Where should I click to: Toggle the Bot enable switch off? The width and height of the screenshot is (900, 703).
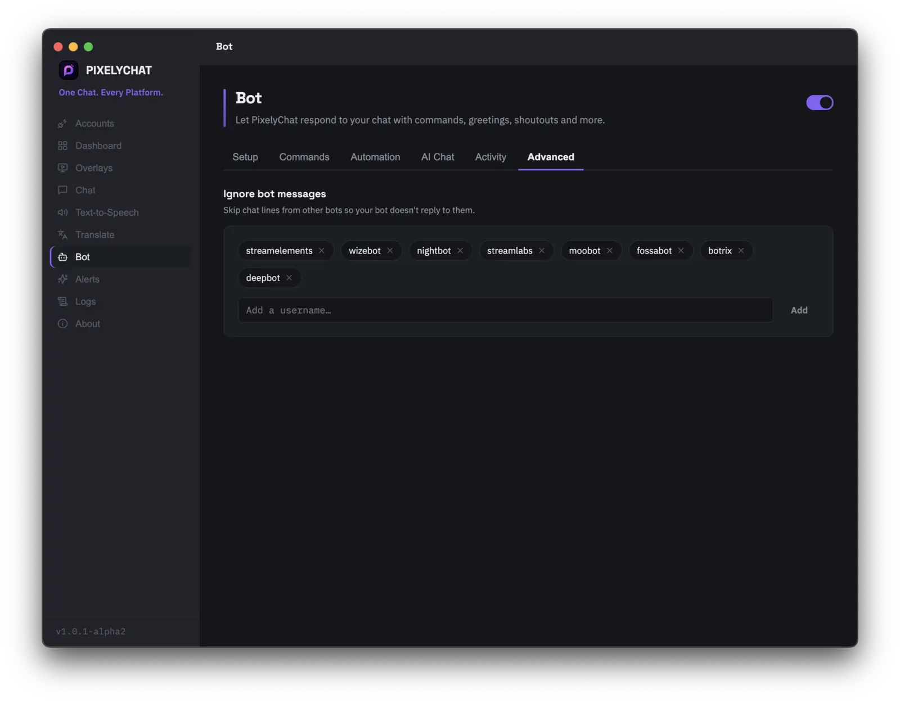click(820, 103)
